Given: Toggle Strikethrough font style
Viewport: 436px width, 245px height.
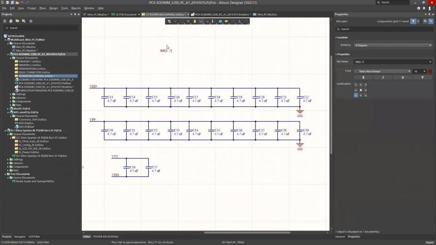Looking at the screenshot, I should click(x=422, y=78).
